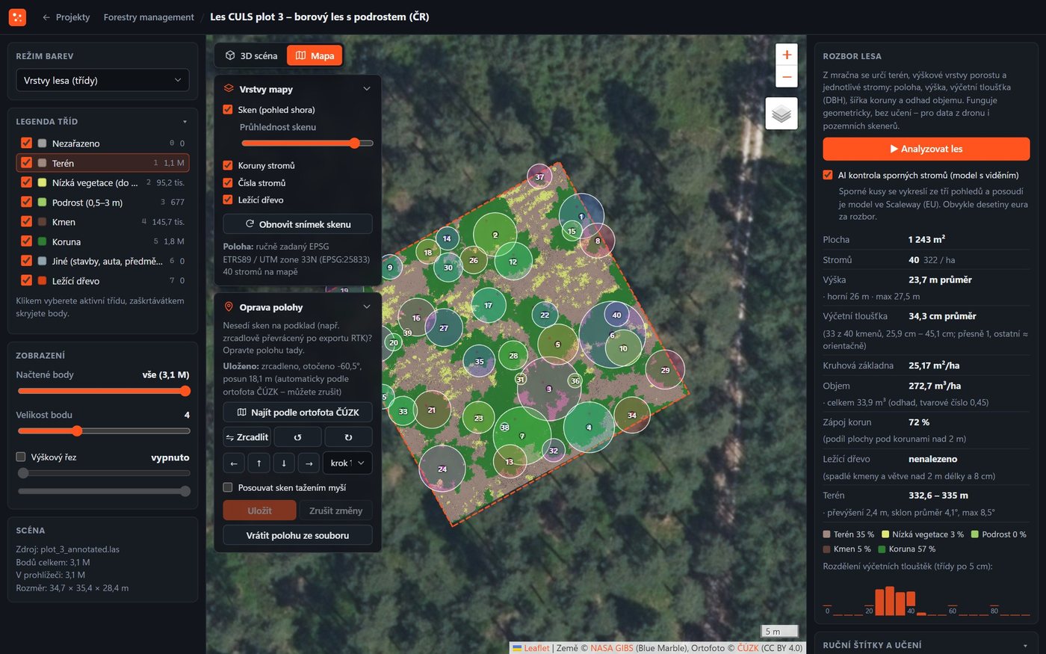Viewport: 1046px width, 654px height.
Task: Click Najít podle ortofota ČÚZK button
Action: 297,412
